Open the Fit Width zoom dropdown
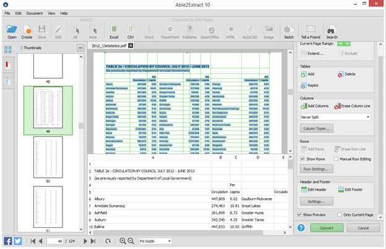 (155, 241)
